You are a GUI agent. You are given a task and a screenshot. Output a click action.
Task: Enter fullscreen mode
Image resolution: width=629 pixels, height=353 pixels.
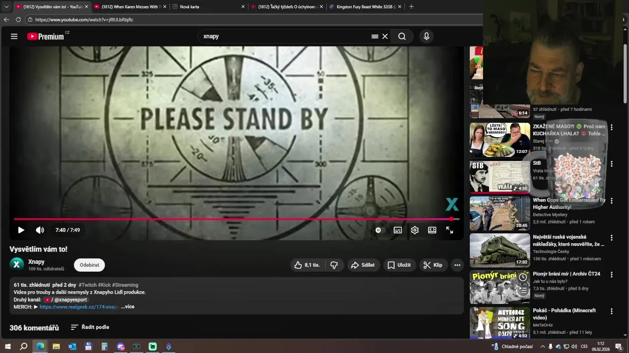coord(450,230)
